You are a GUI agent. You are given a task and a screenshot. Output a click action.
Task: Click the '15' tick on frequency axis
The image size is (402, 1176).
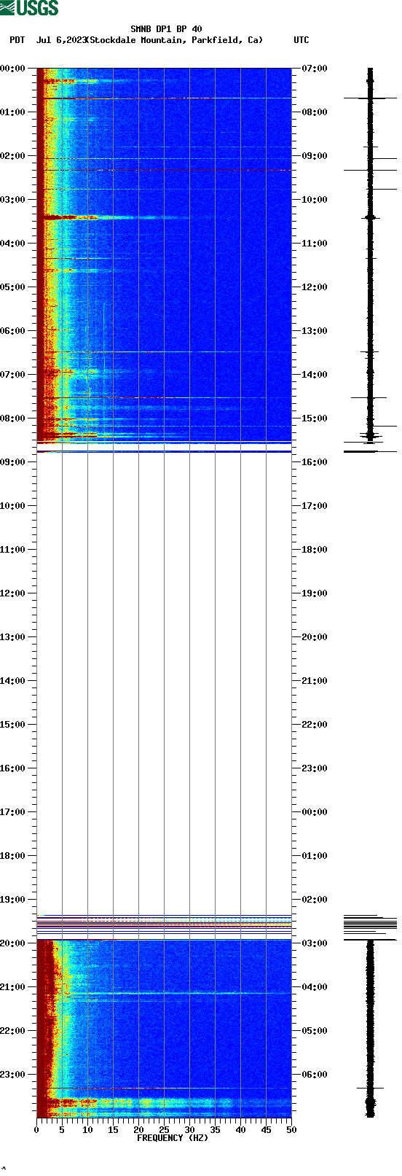(113, 1130)
